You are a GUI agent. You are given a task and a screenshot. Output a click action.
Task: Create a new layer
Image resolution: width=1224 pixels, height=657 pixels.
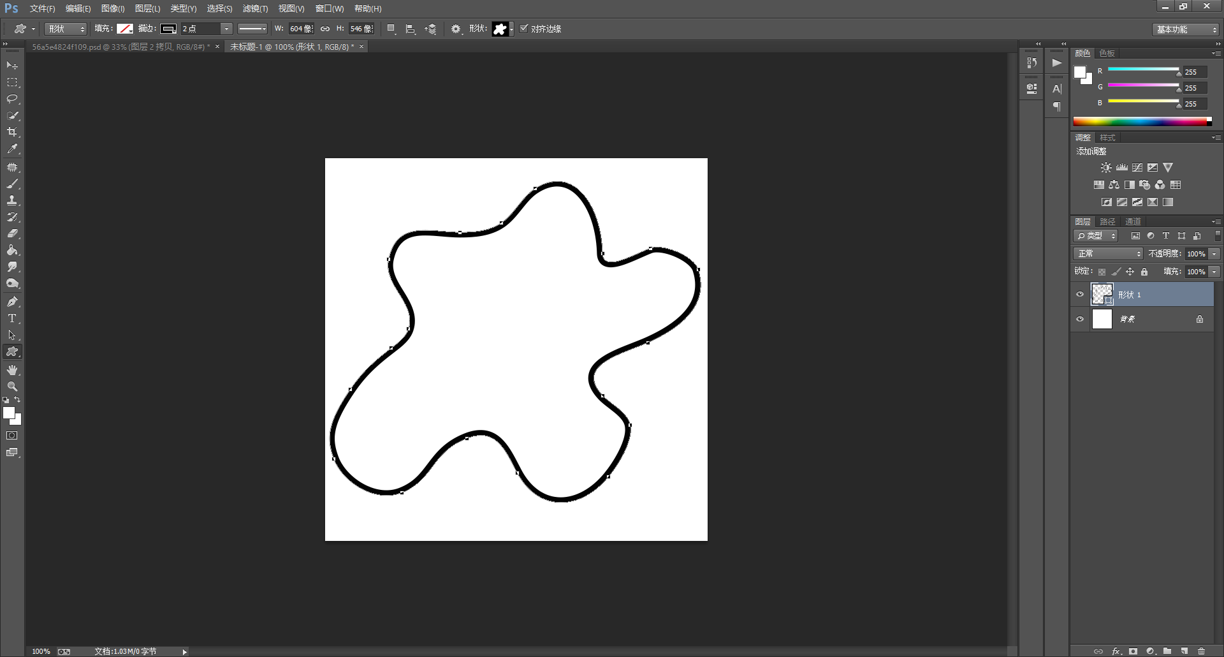click(1184, 651)
